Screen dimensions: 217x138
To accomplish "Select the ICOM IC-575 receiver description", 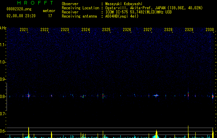I will pos(138,12).
